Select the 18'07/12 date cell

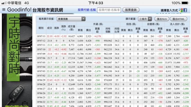coord(41,41)
